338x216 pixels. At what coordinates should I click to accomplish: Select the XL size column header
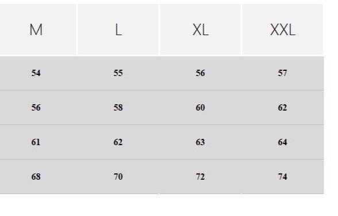(200, 29)
